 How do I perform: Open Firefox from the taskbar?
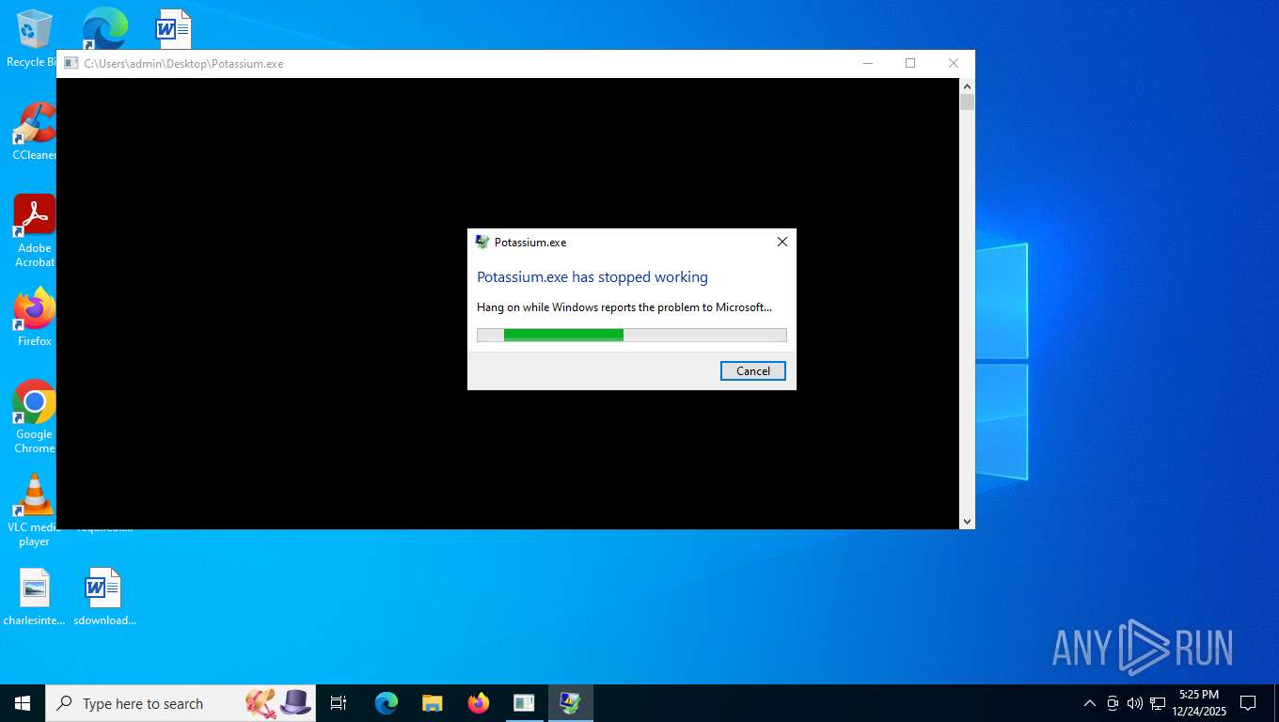(478, 703)
